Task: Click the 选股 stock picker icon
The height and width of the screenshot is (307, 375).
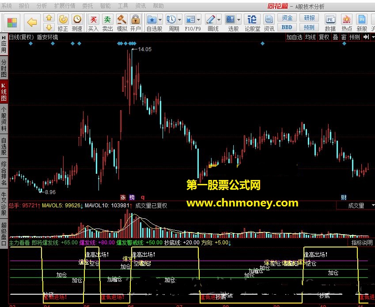Action: [231, 19]
